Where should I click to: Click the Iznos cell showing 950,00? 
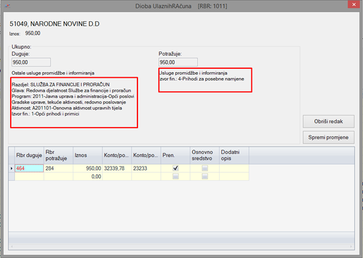(87, 169)
